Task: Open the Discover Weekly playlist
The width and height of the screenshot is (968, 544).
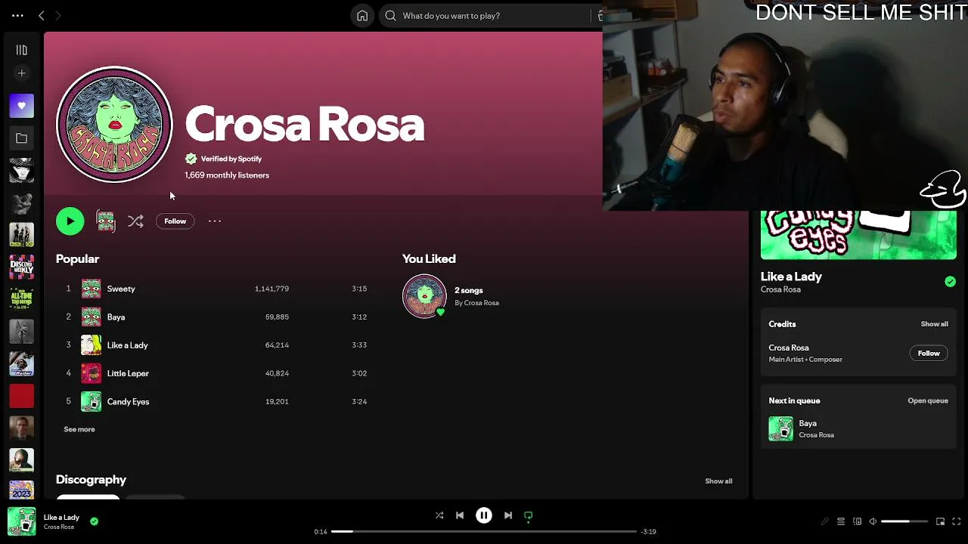Action: point(21,267)
